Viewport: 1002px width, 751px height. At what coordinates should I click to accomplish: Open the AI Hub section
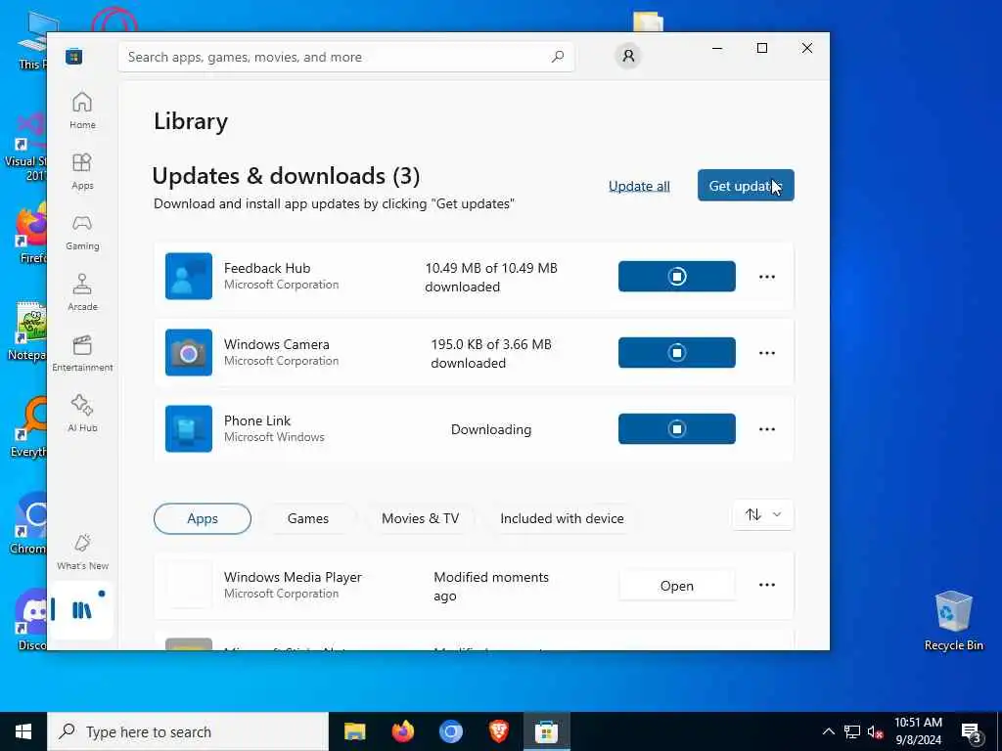point(82,414)
